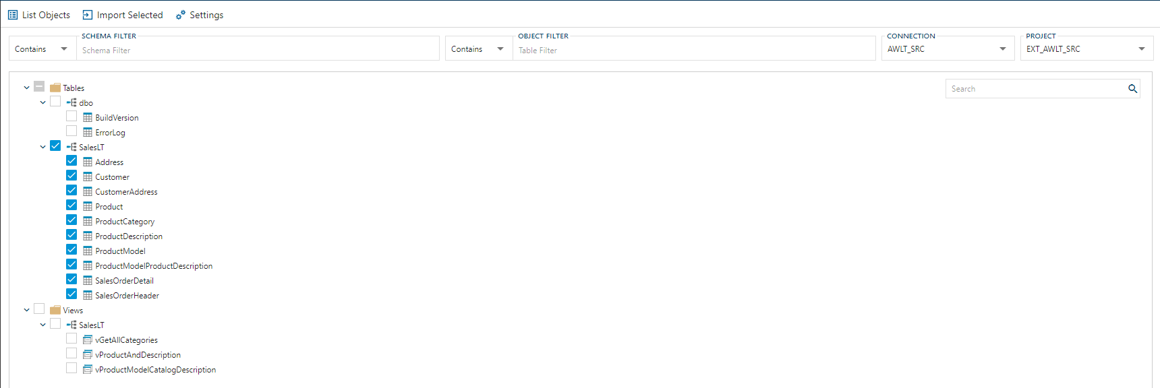The height and width of the screenshot is (388, 1160).
Task: Collapse the Views tree node
Action: click(27, 310)
